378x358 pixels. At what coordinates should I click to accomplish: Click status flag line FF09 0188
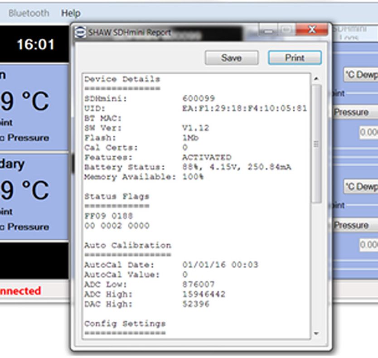click(108, 216)
